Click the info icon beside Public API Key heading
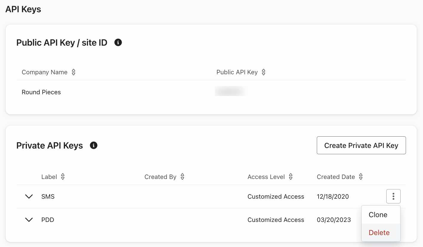 point(118,42)
